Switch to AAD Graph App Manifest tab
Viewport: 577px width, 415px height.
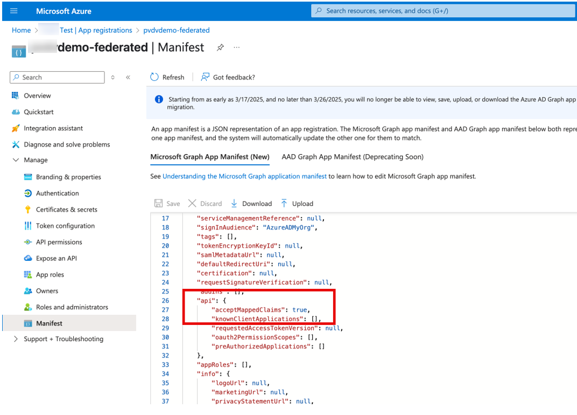tap(353, 157)
